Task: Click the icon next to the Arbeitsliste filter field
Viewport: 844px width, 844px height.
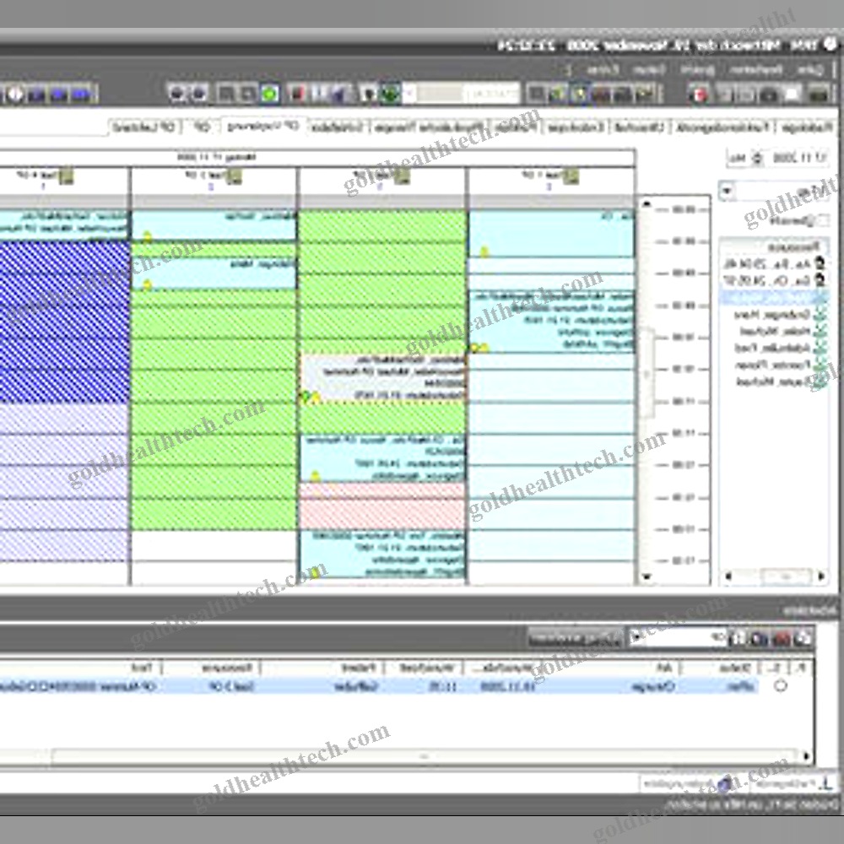Action: 738,638
